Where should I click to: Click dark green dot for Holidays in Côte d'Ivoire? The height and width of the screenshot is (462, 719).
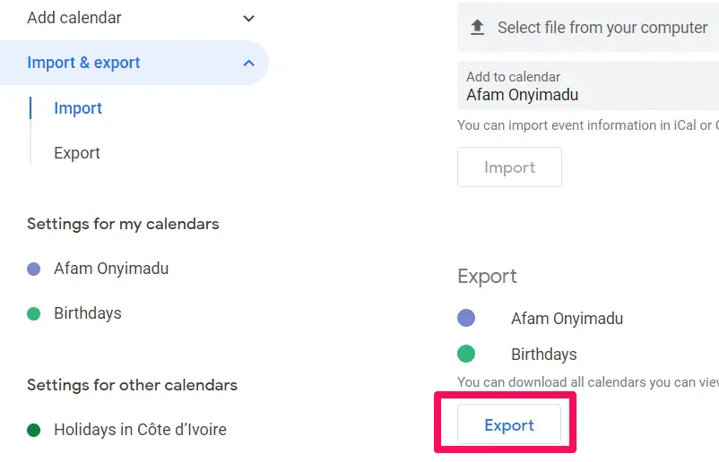[33, 430]
